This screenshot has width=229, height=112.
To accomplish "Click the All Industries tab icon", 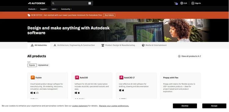I will (32, 45).
